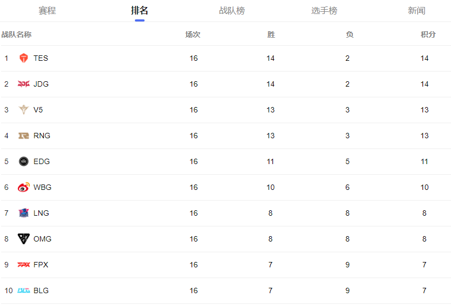Click the BLG team logo icon
The height and width of the screenshot is (305, 451).
[x=24, y=290]
